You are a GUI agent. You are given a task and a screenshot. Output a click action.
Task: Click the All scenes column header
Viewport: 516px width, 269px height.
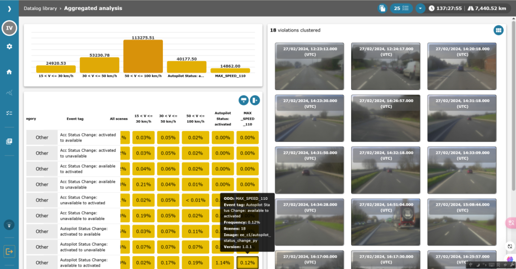pyautogui.click(x=119, y=119)
